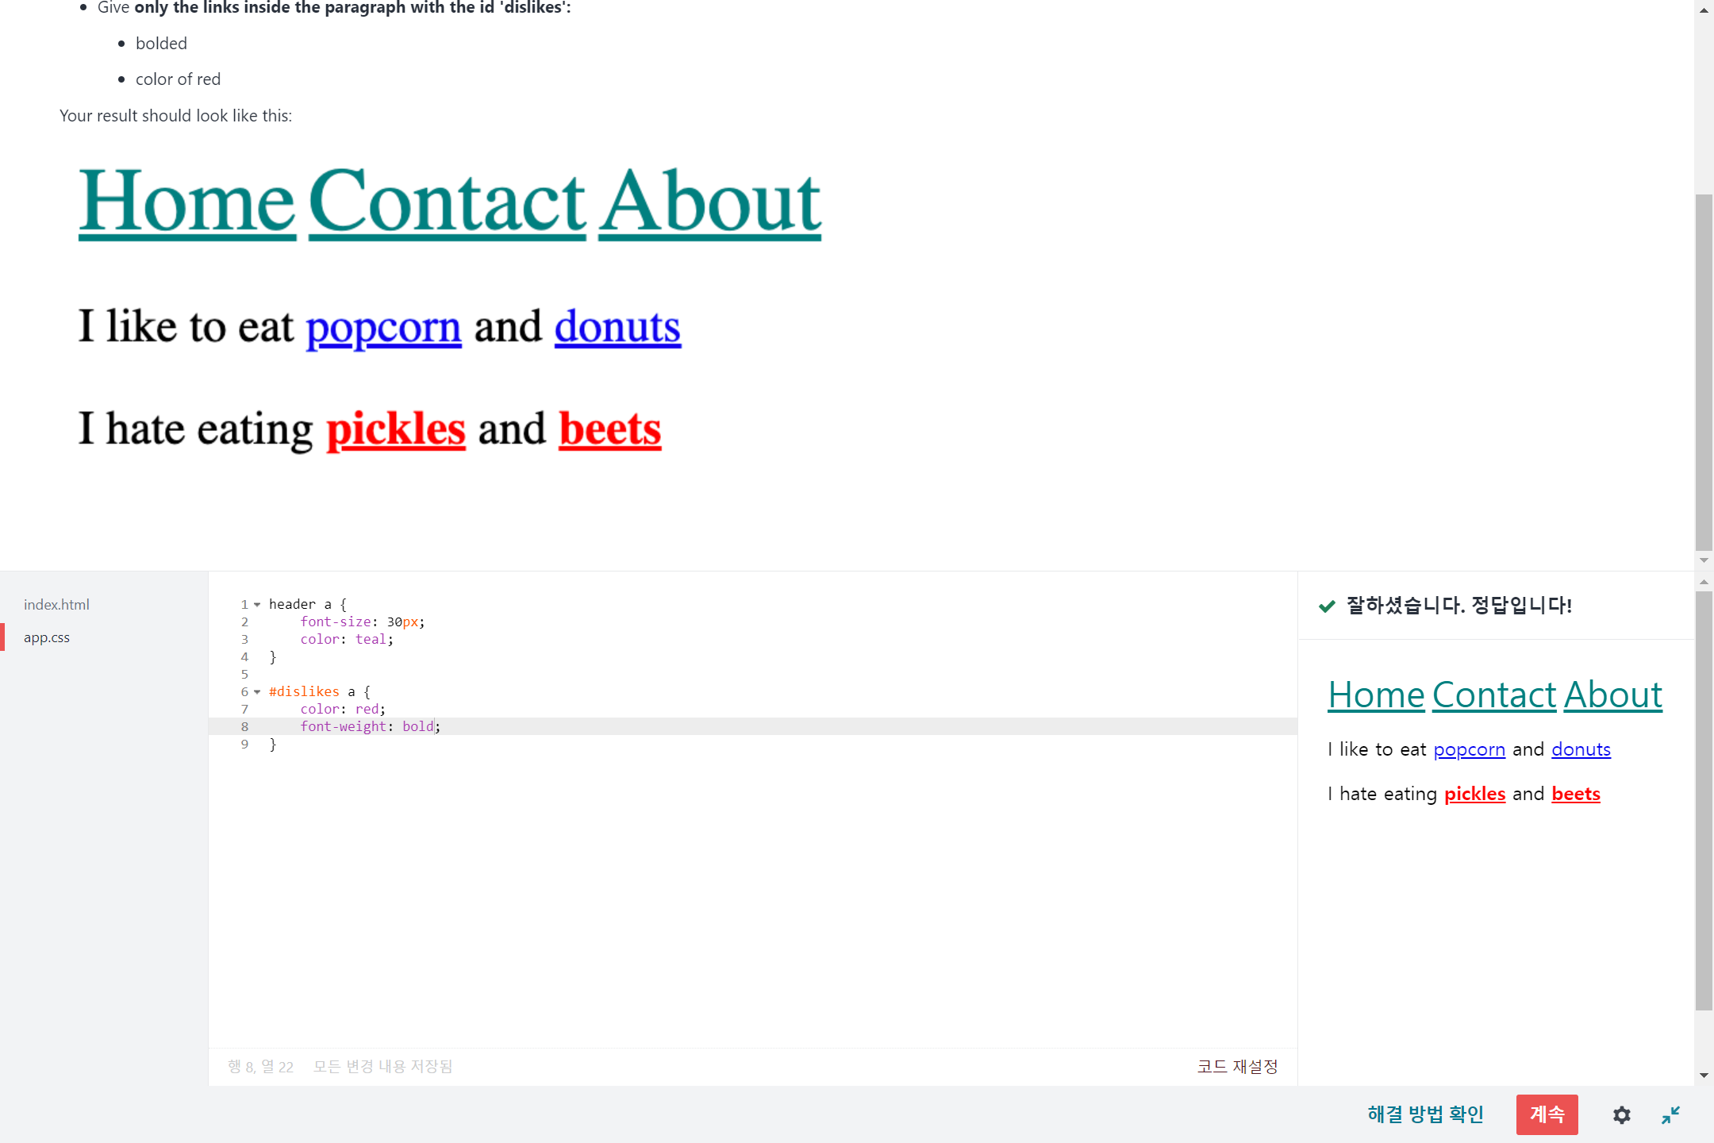Click the blue donuts link in preview
Image resolution: width=1714 pixels, height=1143 pixels.
(x=1581, y=749)
